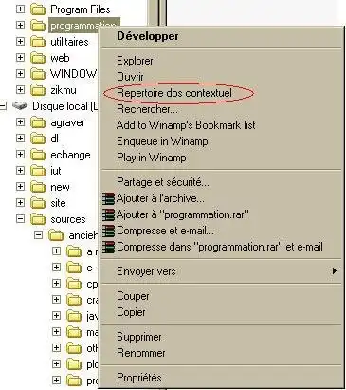The height and width of the screenshot is (390, 346).
Task: Expand the Program Files folder
Action: pyautogui.click(x=20, y=9)
